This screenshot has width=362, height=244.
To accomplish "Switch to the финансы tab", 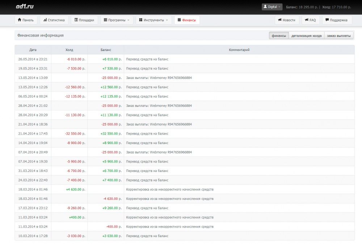I will coord(279,35).
